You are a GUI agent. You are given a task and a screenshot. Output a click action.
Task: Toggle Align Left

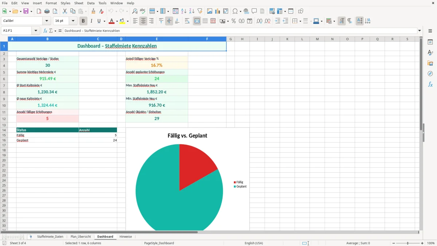[135, 21]
